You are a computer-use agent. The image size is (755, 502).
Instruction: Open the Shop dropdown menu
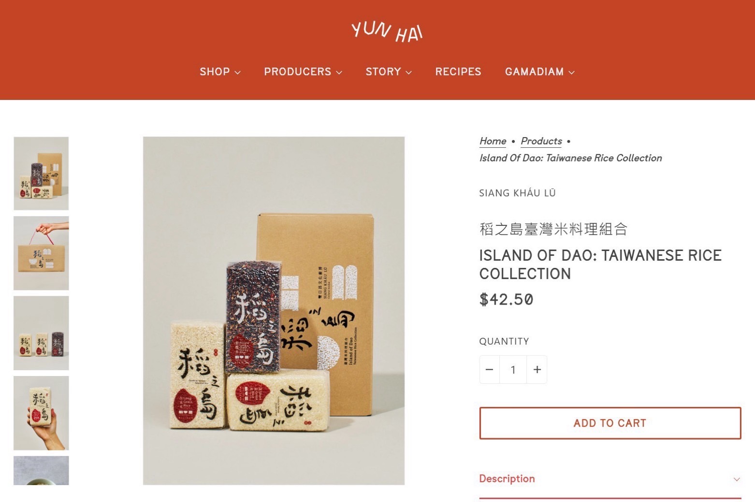click(x=220, y=72)
